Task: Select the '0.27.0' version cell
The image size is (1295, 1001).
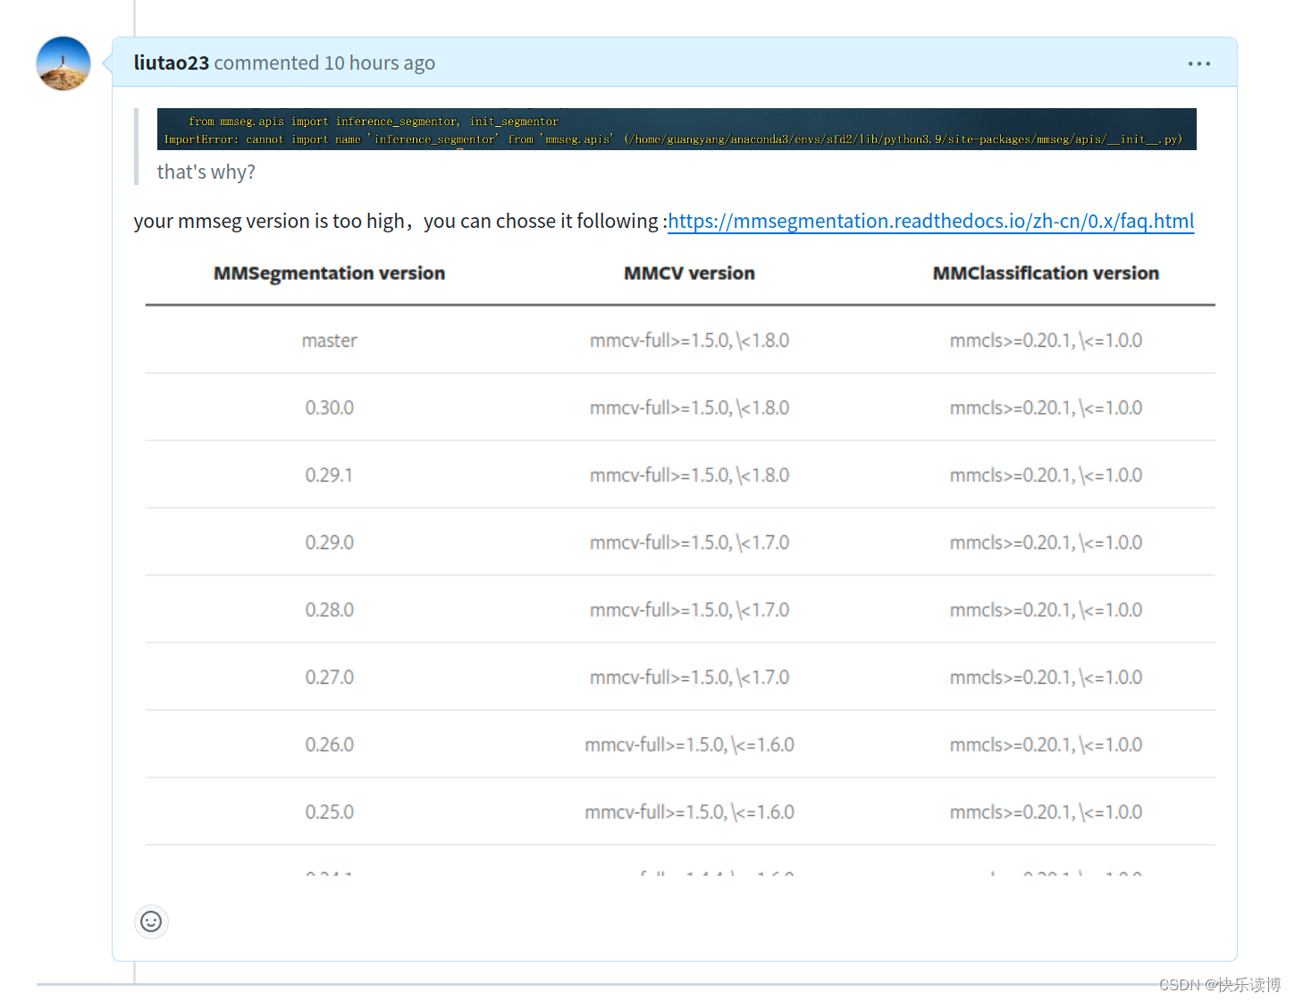Action: point(329,677)
